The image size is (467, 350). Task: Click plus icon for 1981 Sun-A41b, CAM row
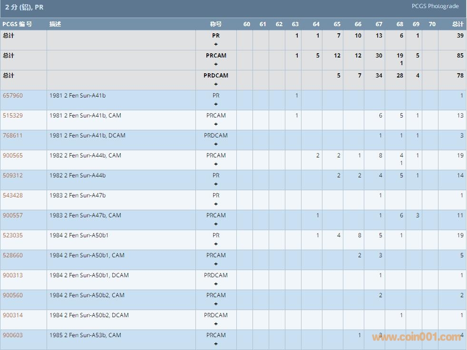(x=216, y=124)
